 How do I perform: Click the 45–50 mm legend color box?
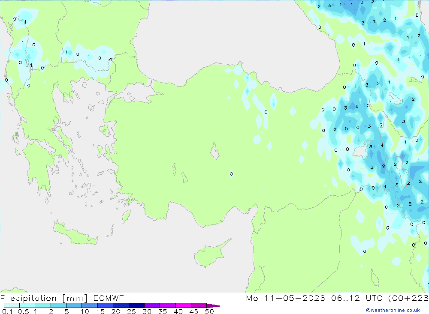pos(199,305)
